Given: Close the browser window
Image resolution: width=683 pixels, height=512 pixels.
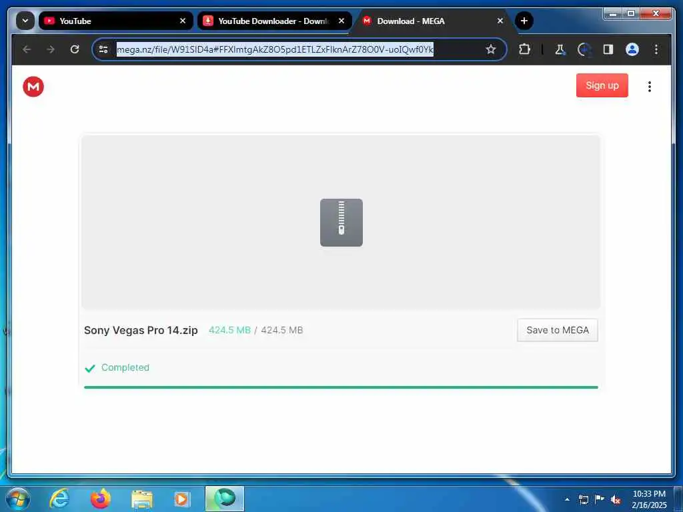Looking at the screenshot, I should pos(656,15).
